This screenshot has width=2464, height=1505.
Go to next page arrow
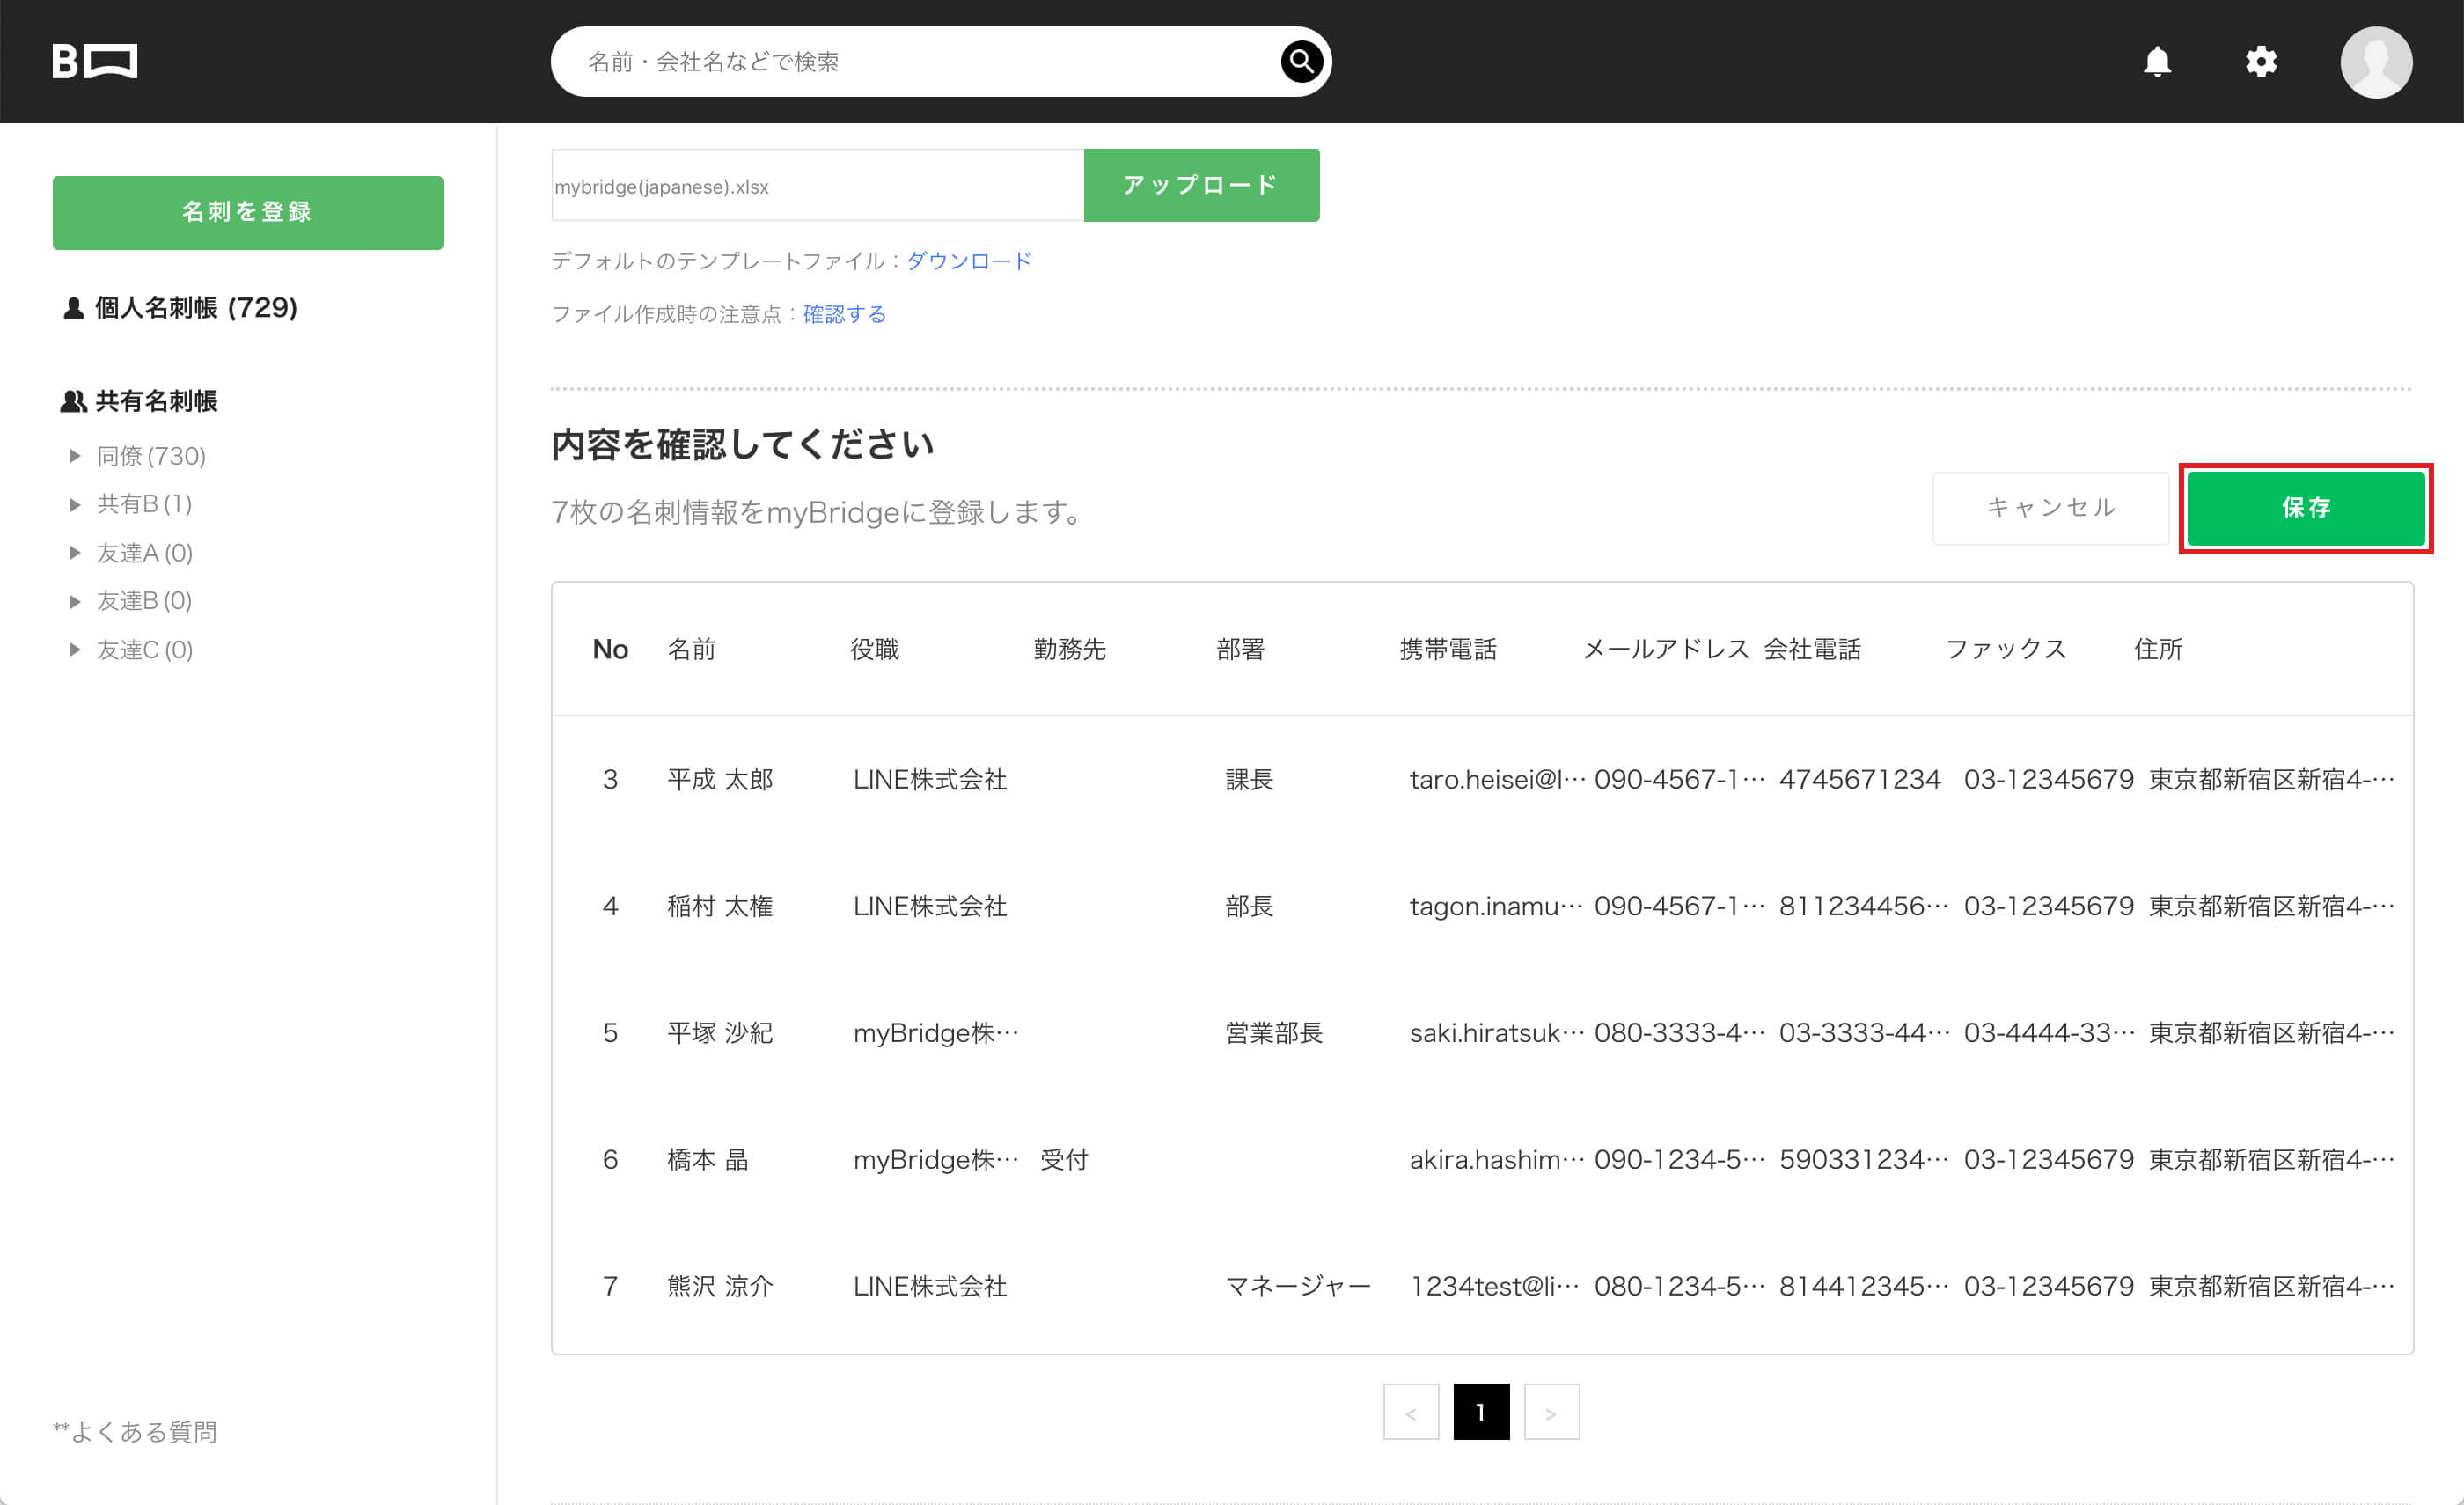click(1551, 1412)
